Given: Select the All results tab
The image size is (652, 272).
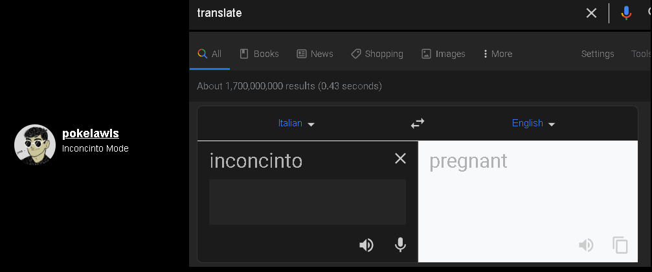Looking at the screenshot, I should pos(210,54).
